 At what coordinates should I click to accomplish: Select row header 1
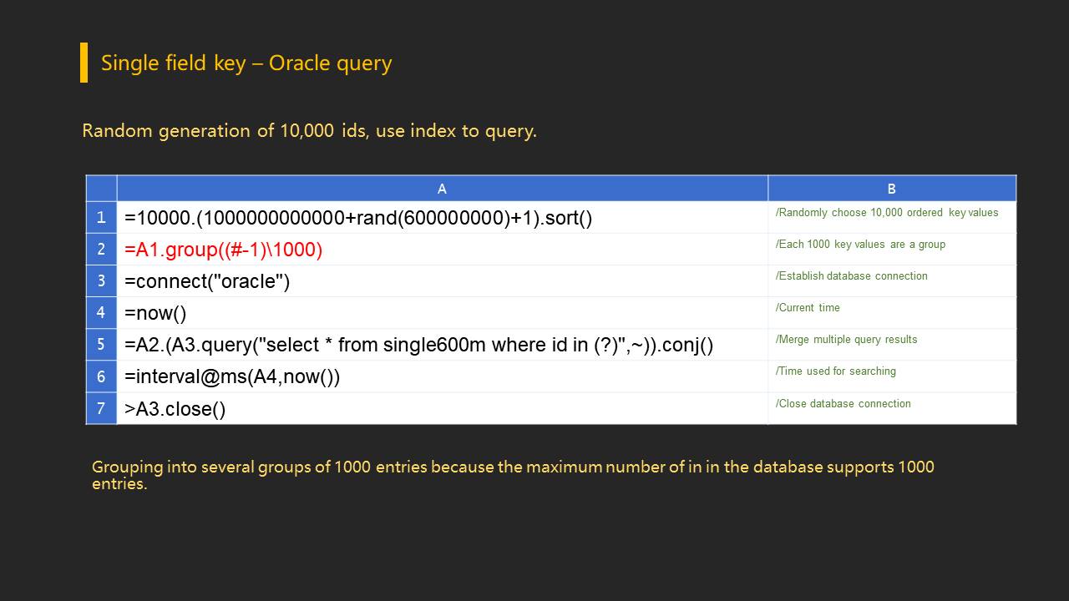click(101, 218)
